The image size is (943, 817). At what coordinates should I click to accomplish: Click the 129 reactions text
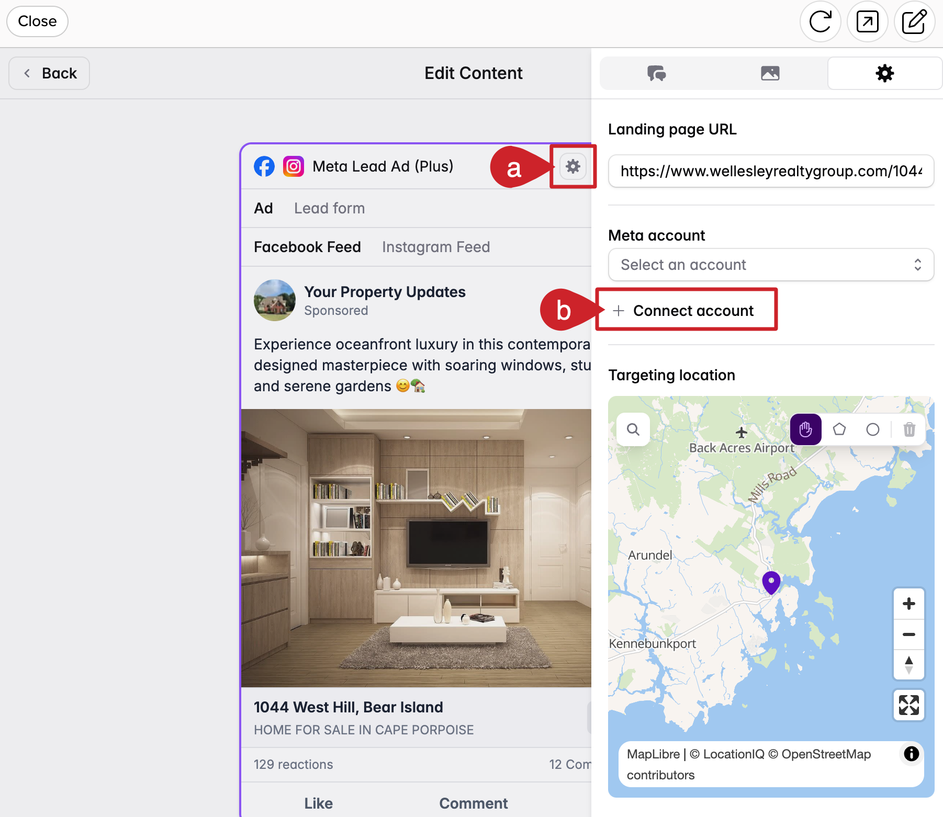[x=294, y=765]
